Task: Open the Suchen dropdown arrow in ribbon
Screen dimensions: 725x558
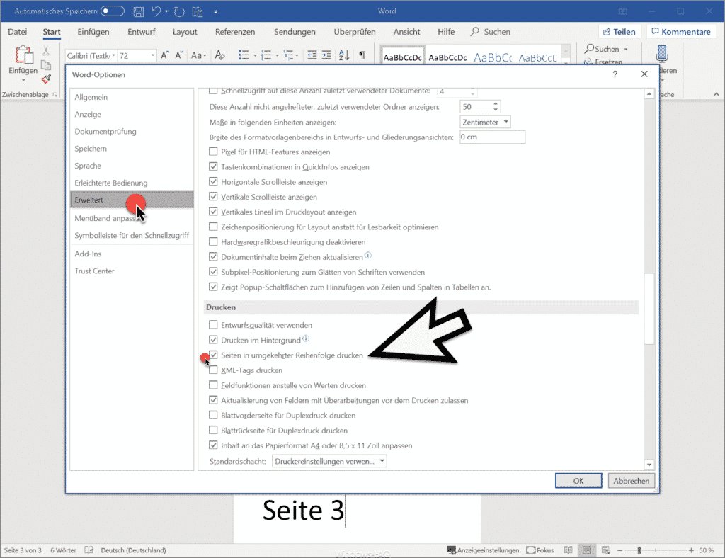Action: (x=626, y=49)
